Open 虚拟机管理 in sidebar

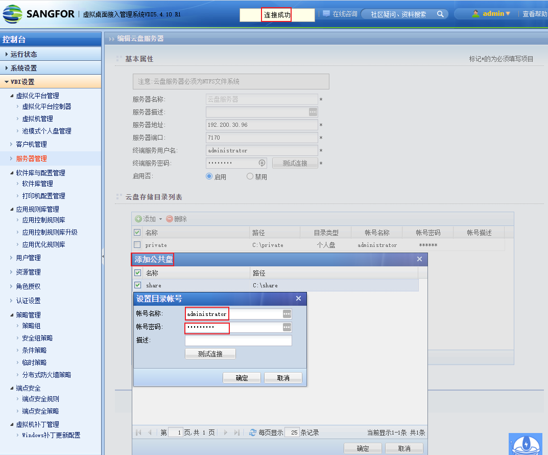point(37,119)
